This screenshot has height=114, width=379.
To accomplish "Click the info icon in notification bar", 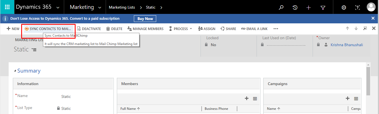I will [5, 19].
